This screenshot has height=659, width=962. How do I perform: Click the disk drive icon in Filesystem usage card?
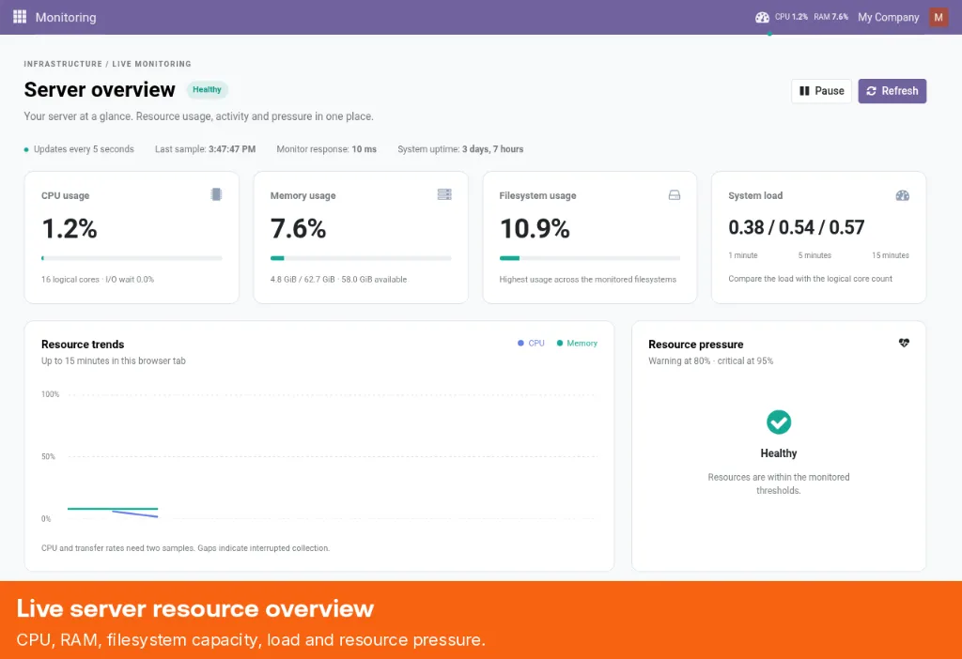click(675, 195)
